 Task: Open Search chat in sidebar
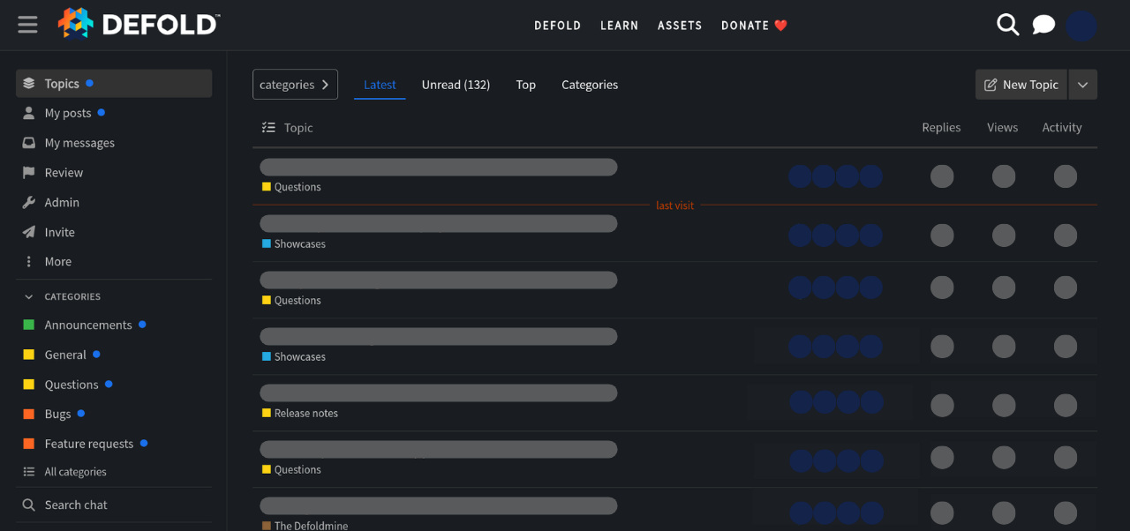(x=76, y=505)
